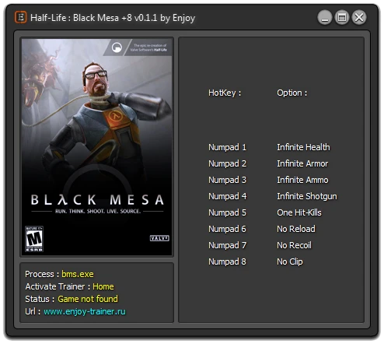The width and height of the screenshot is (384, 344).
Task: Click the bms.exe process name
Action: pos(78,274)
